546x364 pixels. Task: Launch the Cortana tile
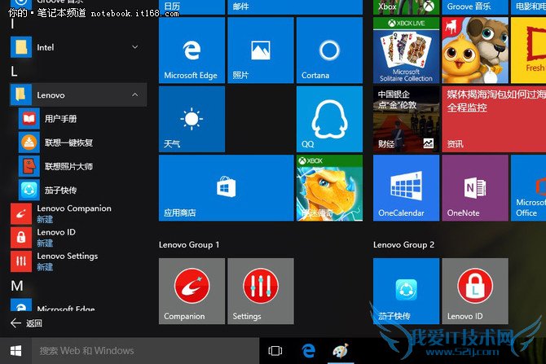[329, 50]
